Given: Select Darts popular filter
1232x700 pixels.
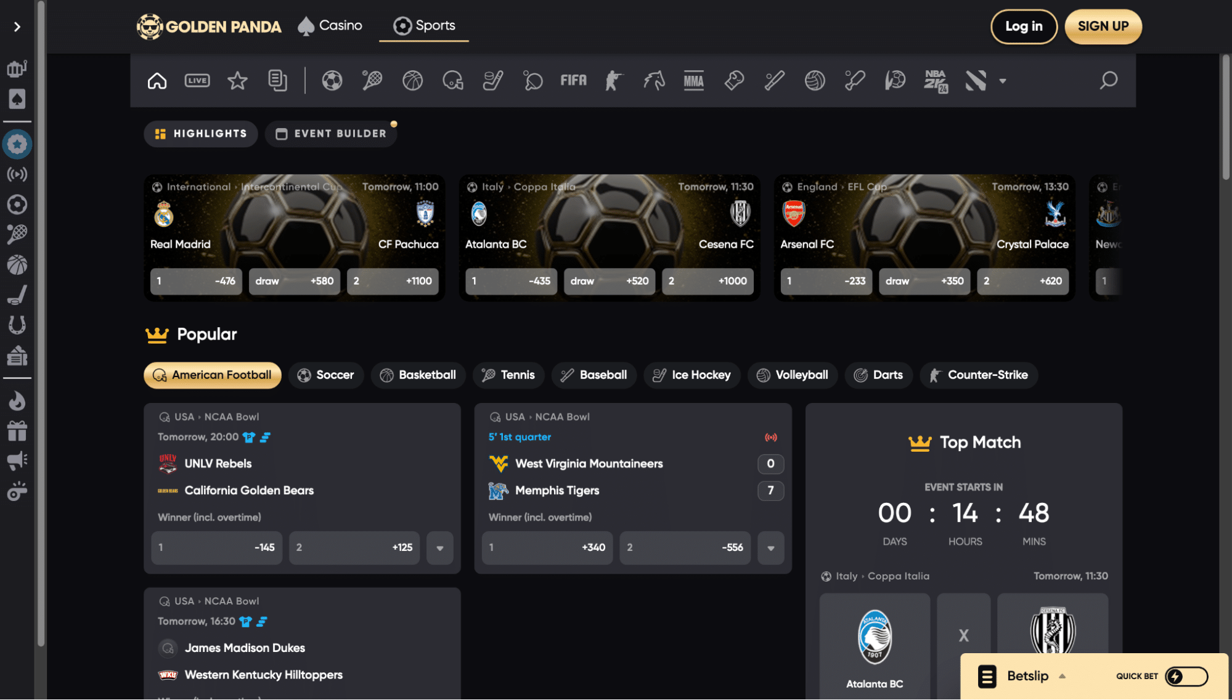Looking at the screenshot, I should pyautogui.click(x=879, y=375).
